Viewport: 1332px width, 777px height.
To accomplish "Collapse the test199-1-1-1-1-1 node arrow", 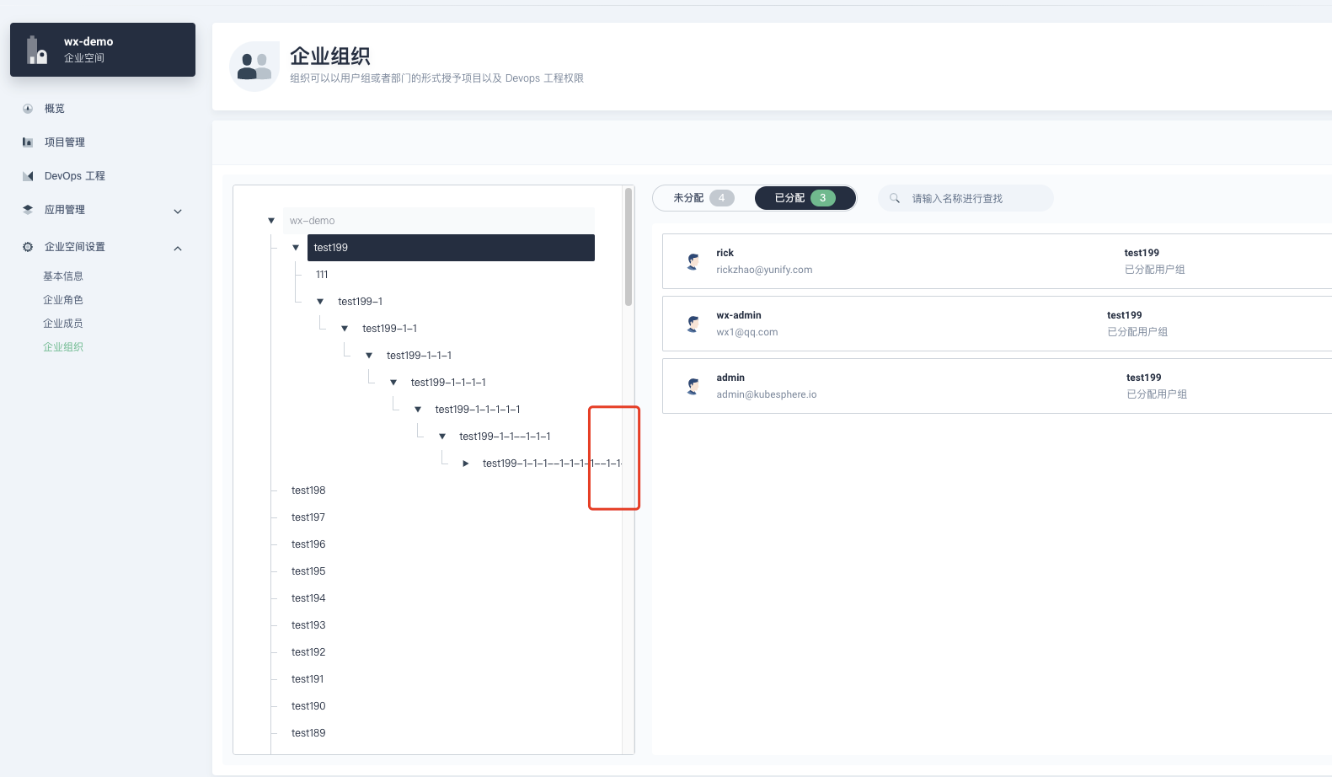I will tap(418, 410).
